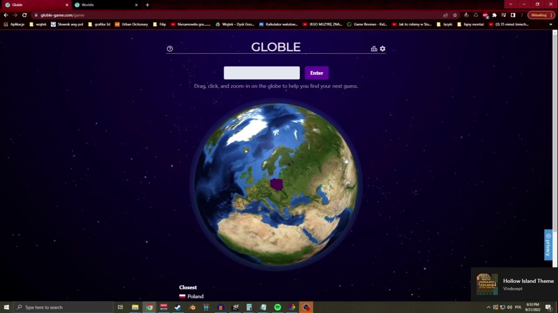Open the browser extensions puzzle icon
Image resolution: width=558 pixels, height=313 pixels.
pyautogui.click(x=494, y=15)
